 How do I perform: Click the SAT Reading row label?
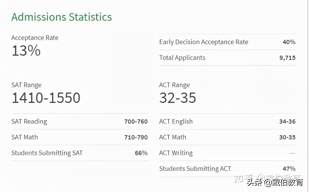29,122
